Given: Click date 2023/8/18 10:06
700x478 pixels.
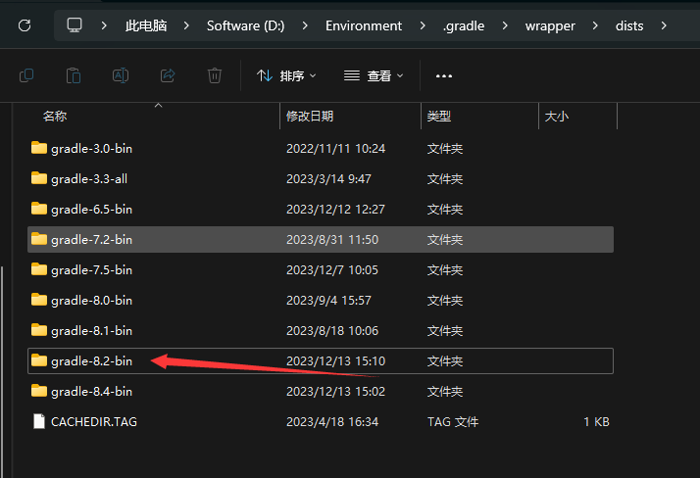Looking at the screenshot, I should [332, 330].
